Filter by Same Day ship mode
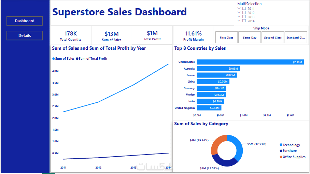Image resolution: width=310 pixels, height=174 pixels. pyautogui.click(x=250, y=37)
